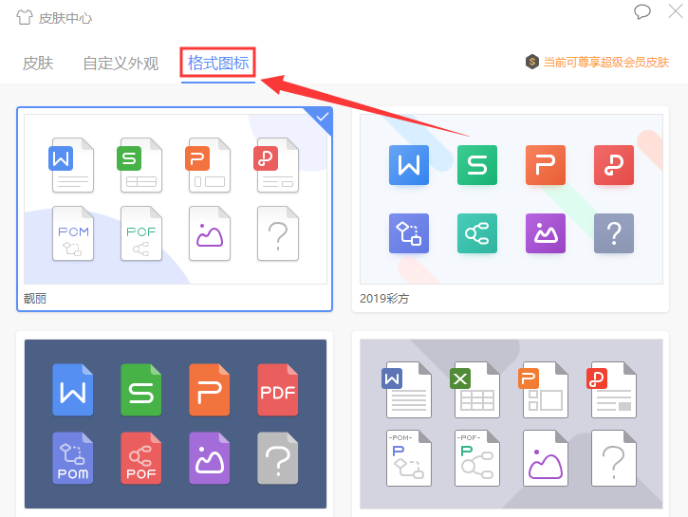Click the blue W square in 2019彩方
Screen dimensions: 688x517
pos(409,165)
